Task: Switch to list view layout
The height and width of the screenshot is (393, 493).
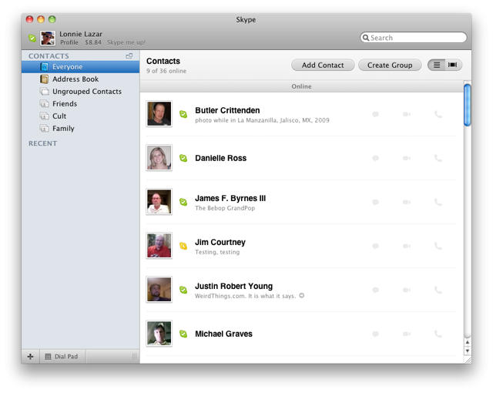Action: [437, 65]
